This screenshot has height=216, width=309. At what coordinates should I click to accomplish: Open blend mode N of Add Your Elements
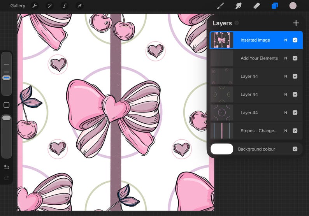pyautogui.click(x=286, y=58)
